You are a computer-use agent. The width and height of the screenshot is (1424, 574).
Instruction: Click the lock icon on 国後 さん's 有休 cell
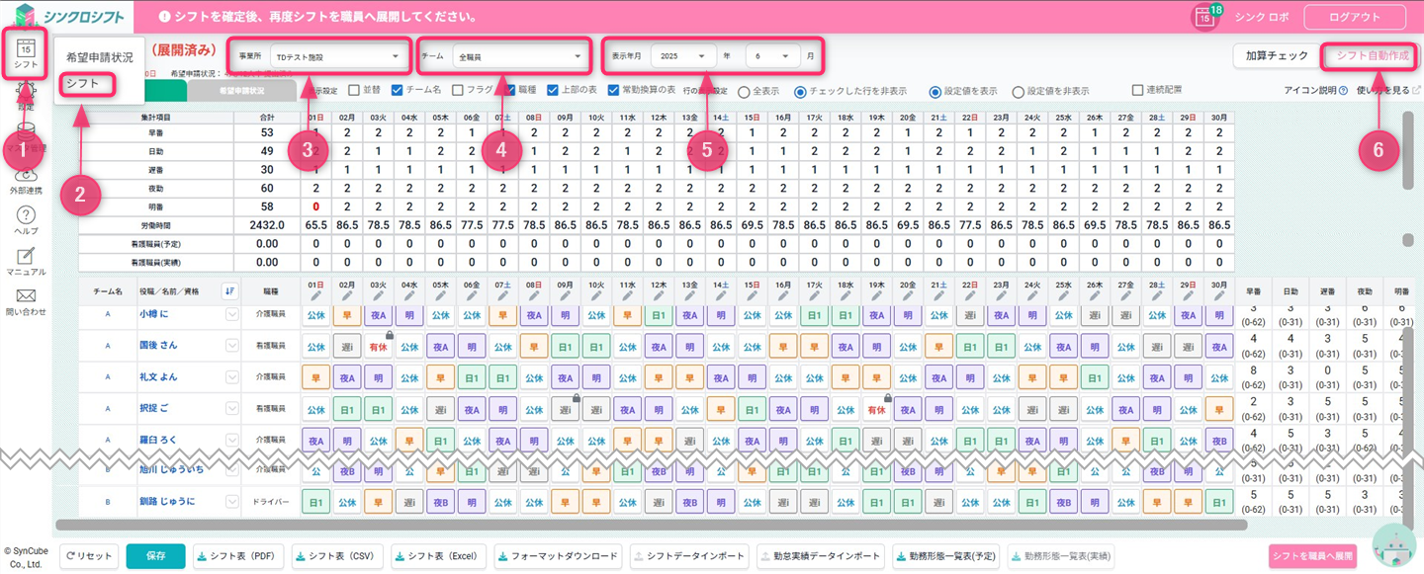click(x=391, y=335)
